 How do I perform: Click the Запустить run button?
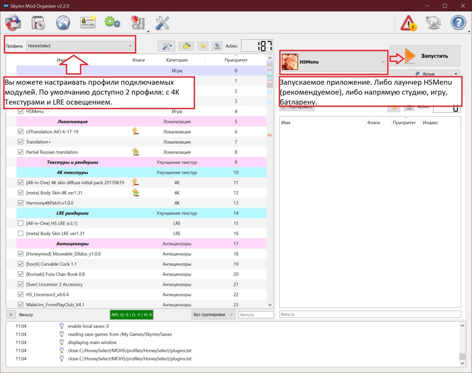coord(425,56)
